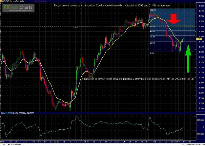205x146 pixels.
Task: Click the 1.3050 price axis label
Action: (x=201, y=83)
